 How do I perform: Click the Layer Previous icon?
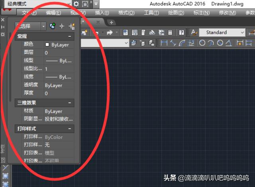143,43
